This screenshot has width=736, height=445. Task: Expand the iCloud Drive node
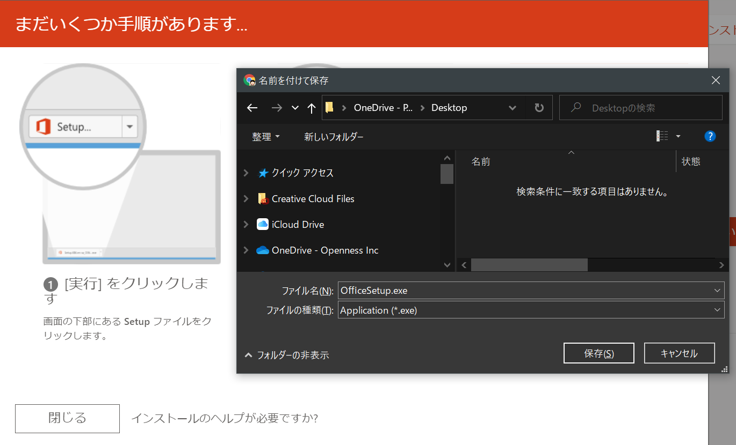click(246, 224)
